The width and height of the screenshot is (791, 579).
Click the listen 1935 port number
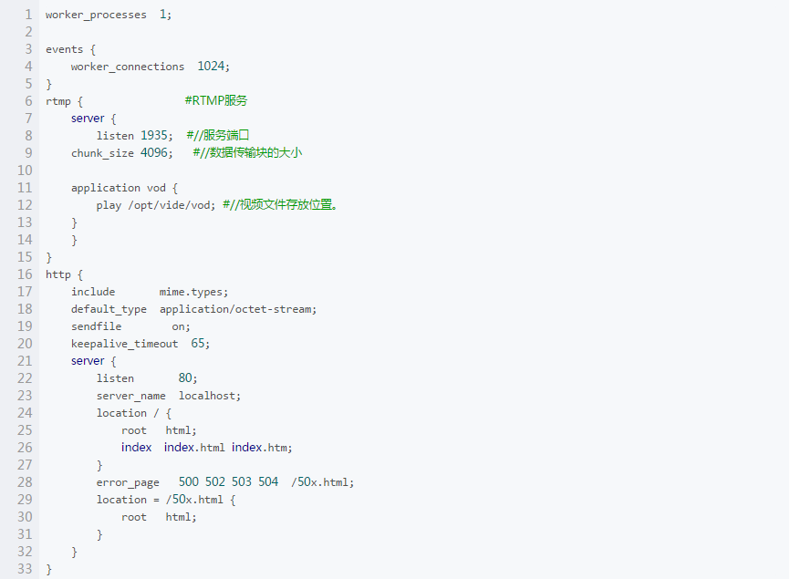pyautogui.click(x=154, y=136)
